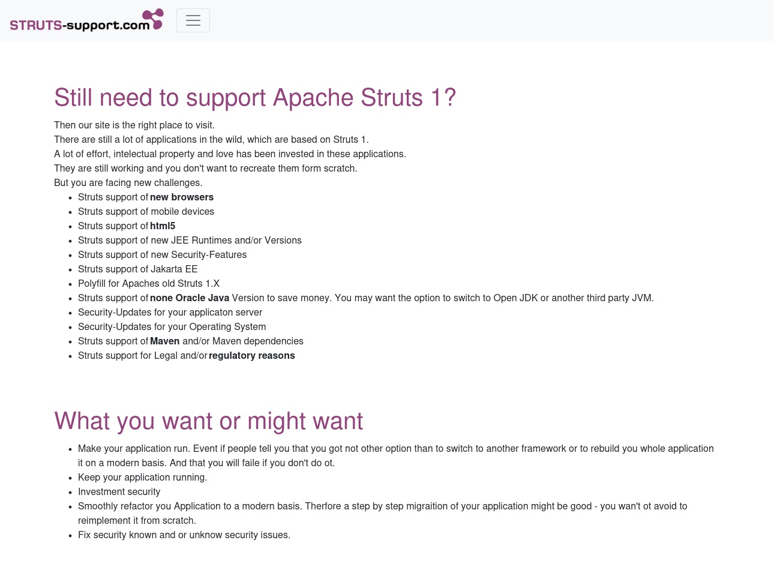Click the 'none Oracle Java' list item
The height and width of the screenshot is (576, 774).
click(x=366, y=298)
